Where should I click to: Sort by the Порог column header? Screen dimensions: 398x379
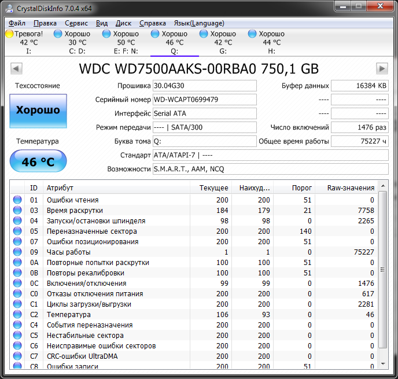[x=294, y=188]
